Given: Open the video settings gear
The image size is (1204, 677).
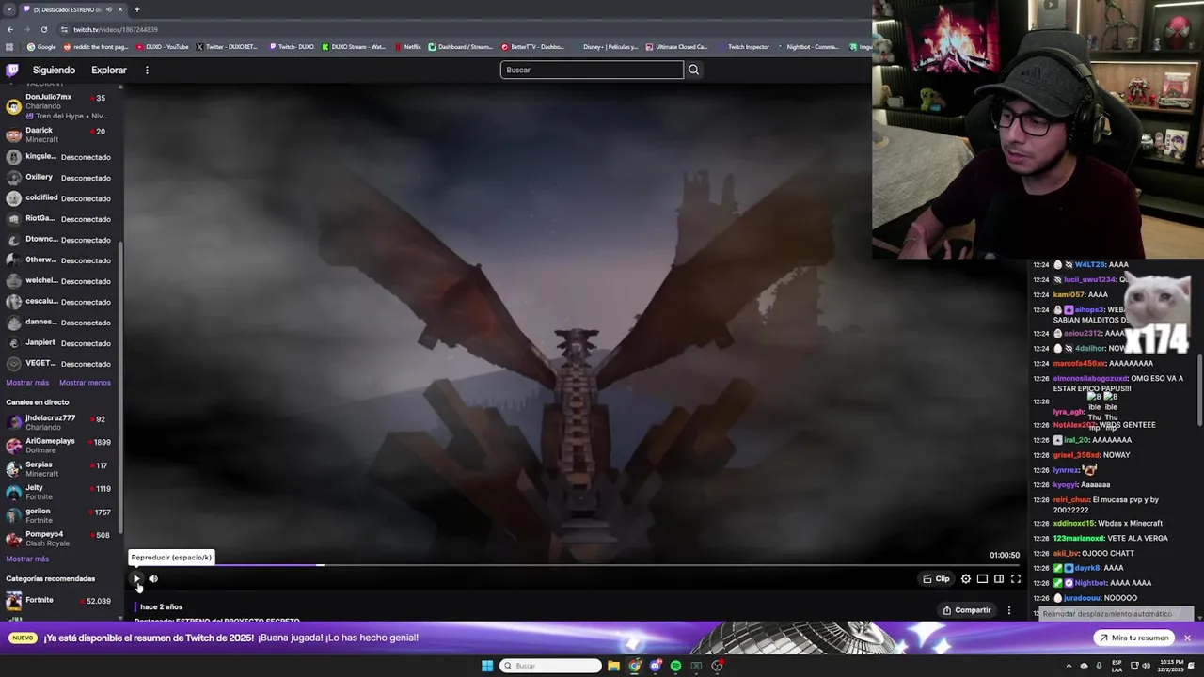Looking at the screenshot, I should click(x=966, y=579).
